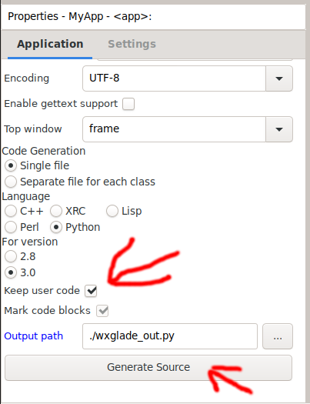The image size is (310, 404).
Task: Select version 3.0 radio button
Action: point(11,273)
